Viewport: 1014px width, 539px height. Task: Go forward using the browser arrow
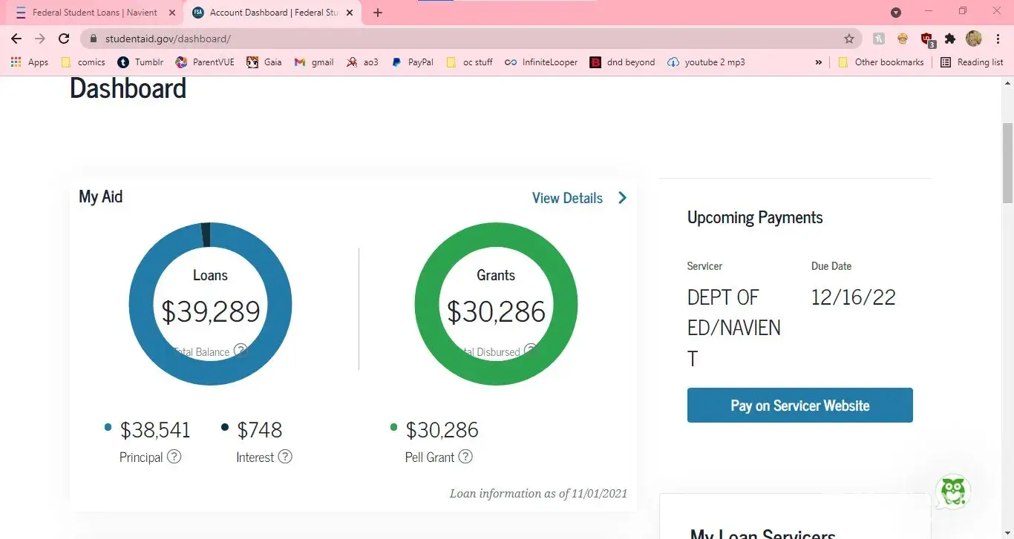pyautogui.click(x=40, y=39)
